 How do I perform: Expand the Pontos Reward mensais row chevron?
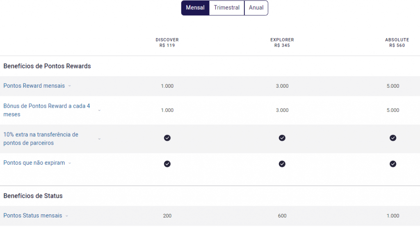pyautogui.click(x=70, y=86)
